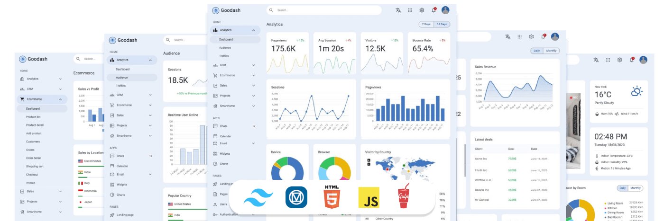The width and height of the screenshot is (664, 221).
Task: Click the Tailwind CSS logo in the tech badge bar
Action: 258,197
